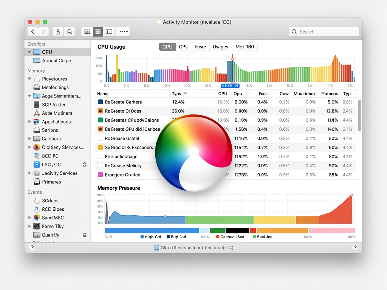Click the Serions drive icon

(x=37, y=130)
